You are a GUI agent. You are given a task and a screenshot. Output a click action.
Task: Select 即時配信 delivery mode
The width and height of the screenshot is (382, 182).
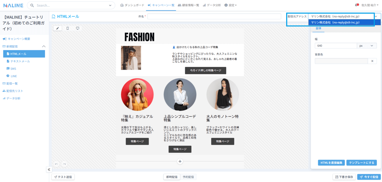tap(172, 177)
